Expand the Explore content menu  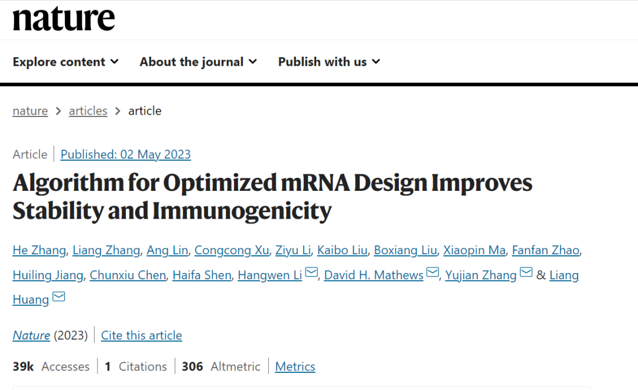66,62
